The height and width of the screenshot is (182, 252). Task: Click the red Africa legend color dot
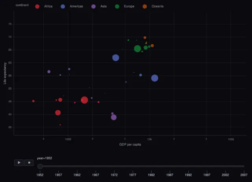[x=37, y=6]
